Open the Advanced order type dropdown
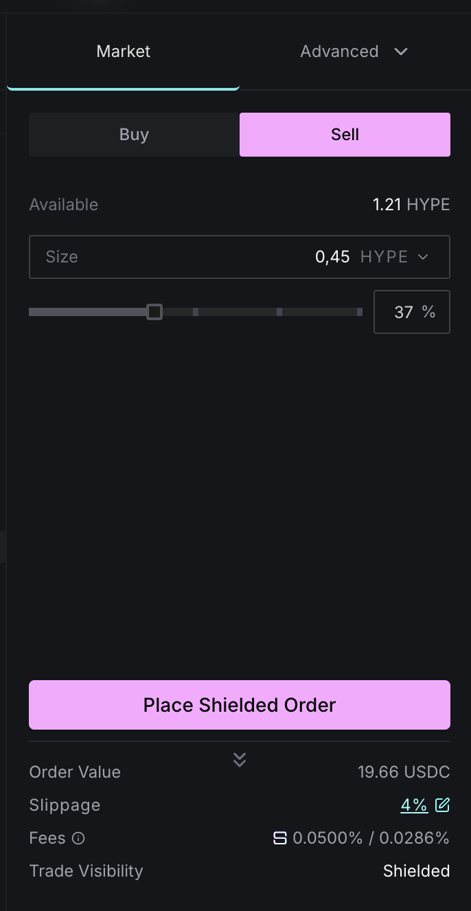This screenshot has height=911, width=471. 401,52
